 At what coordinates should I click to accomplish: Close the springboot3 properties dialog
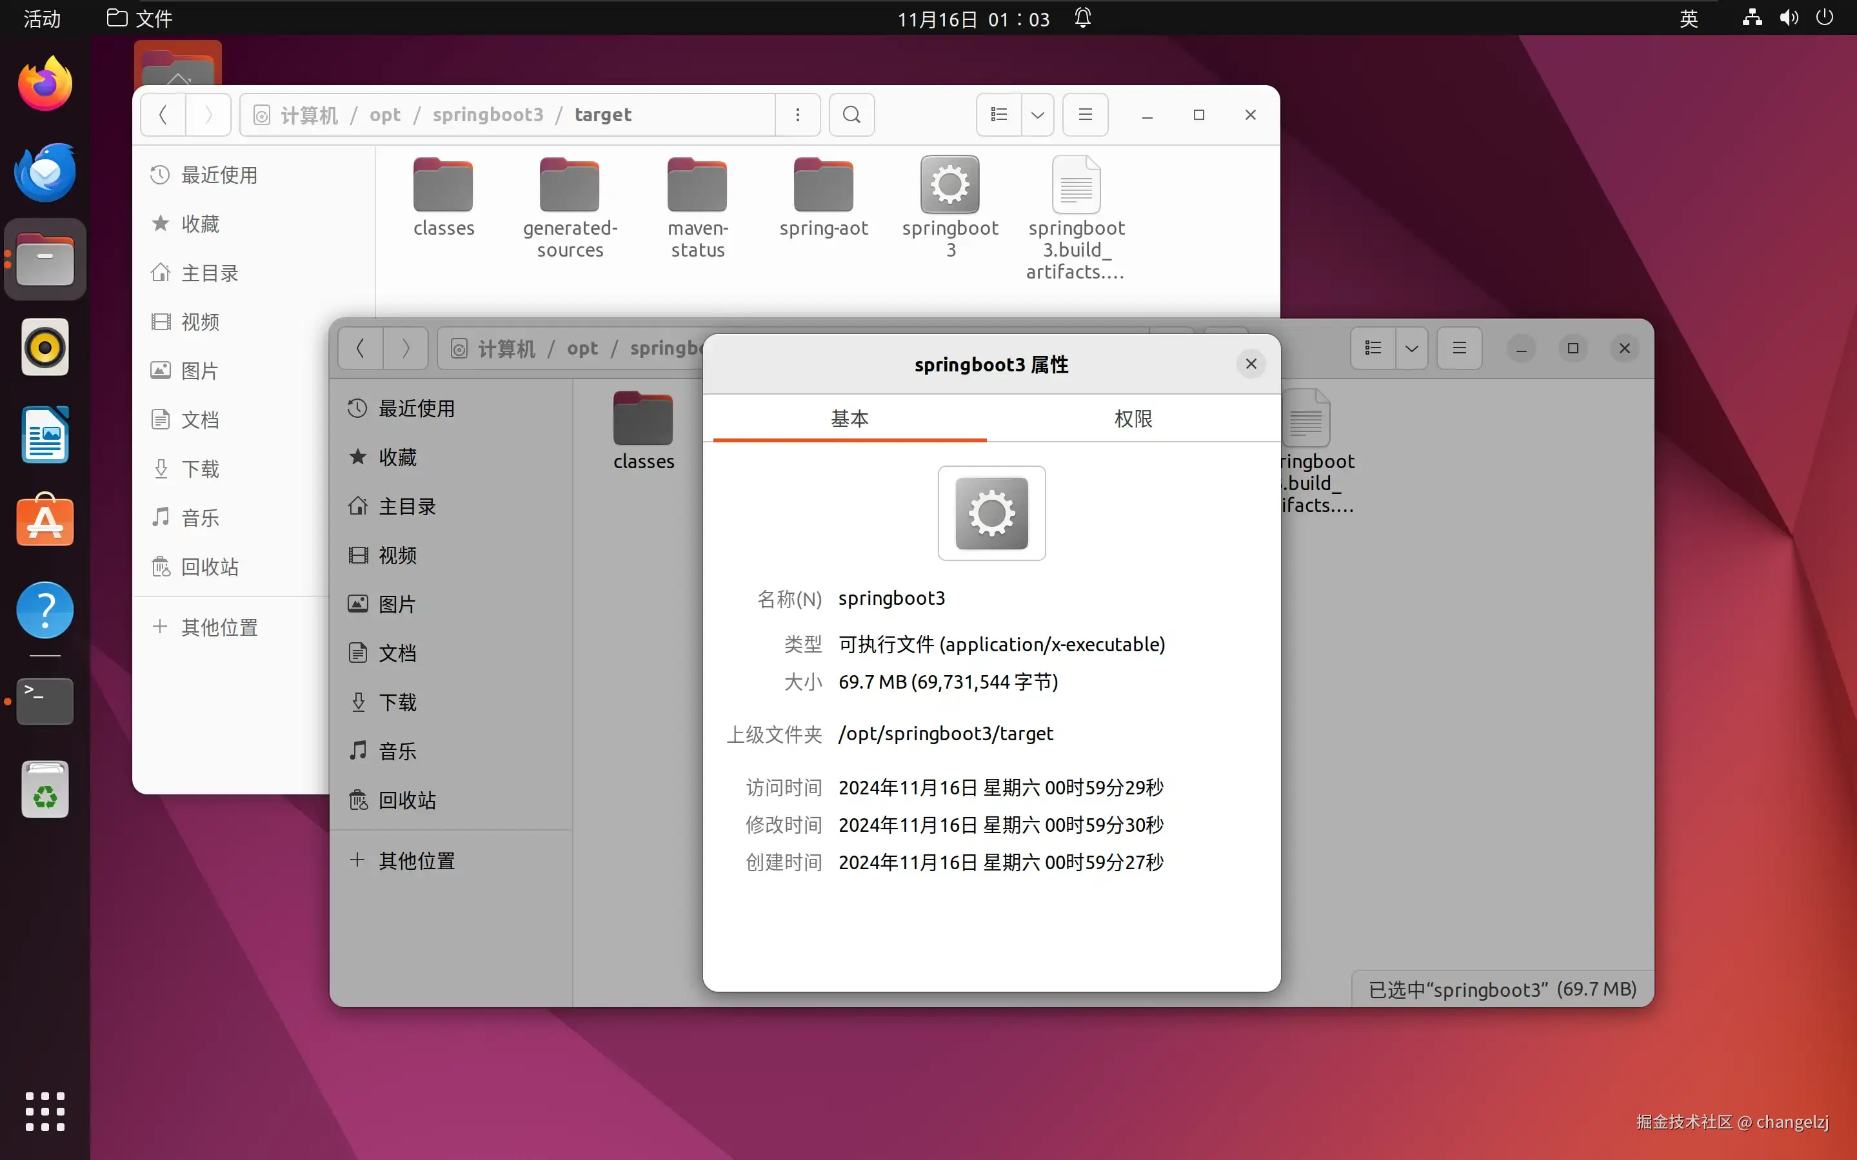click(1251, 364)
